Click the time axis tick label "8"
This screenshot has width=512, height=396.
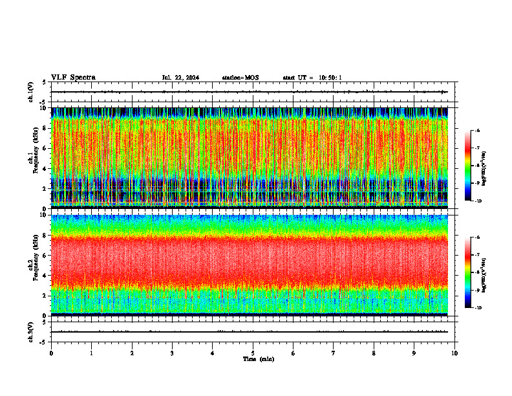(x=374, y=353)
